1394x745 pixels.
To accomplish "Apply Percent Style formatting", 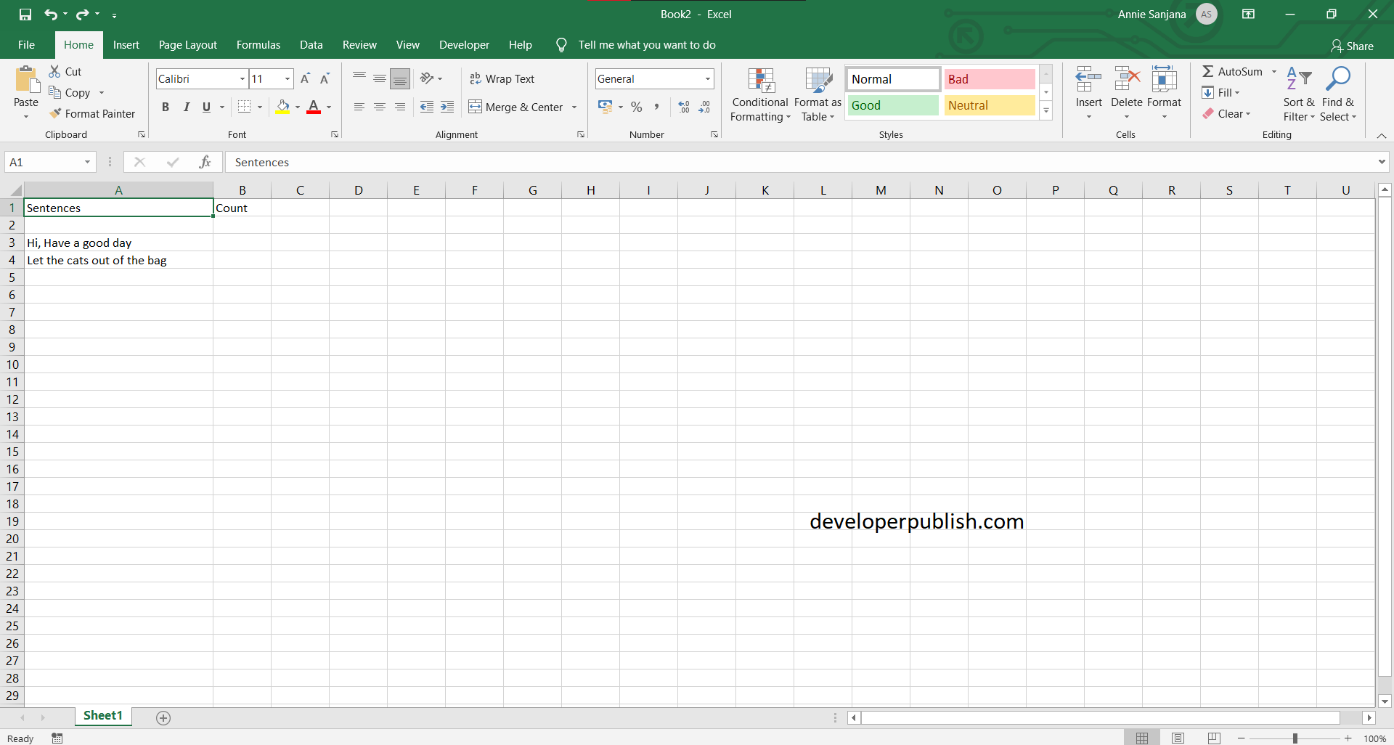I will [637, 107].
